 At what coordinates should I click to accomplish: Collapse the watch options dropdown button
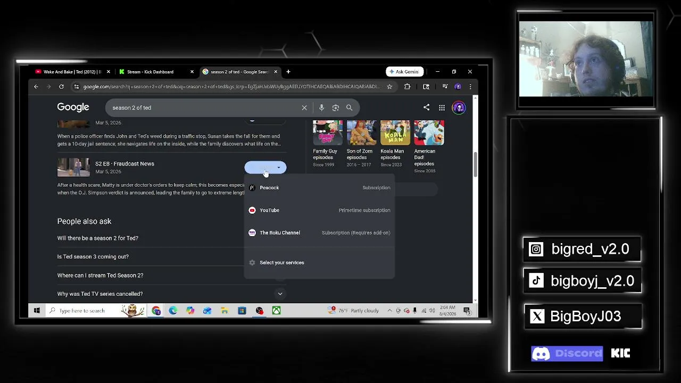coord(265,168)
